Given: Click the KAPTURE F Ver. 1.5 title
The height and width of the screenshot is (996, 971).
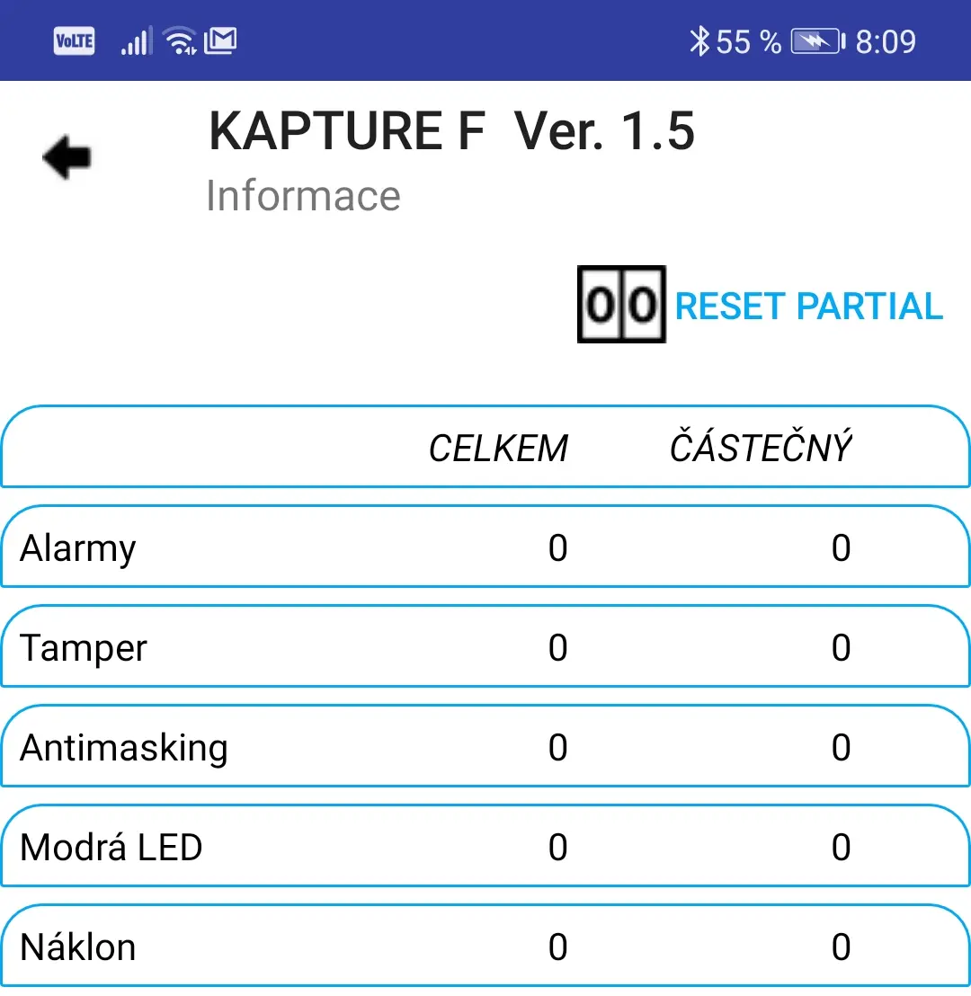Looking at the screenshot, I should tap(452, 131).
